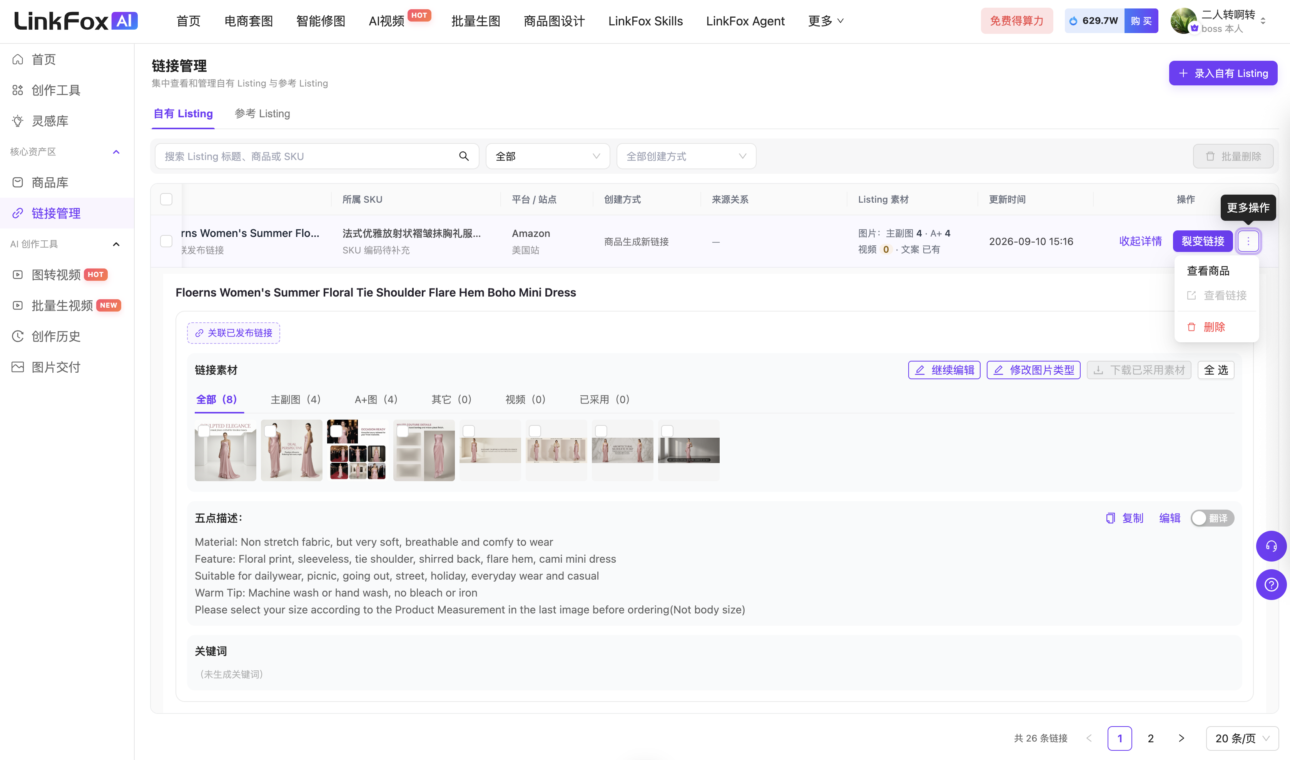Viewport: 1290px width, 760px height.
Task: Switch to the 参考 Listing tab
Action: [x=262, y=114]
